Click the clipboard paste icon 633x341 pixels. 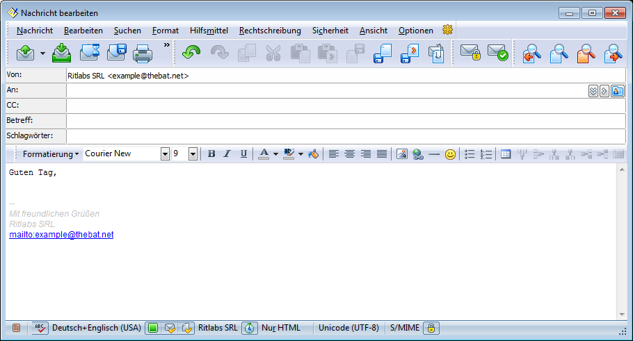coord(301,53)
